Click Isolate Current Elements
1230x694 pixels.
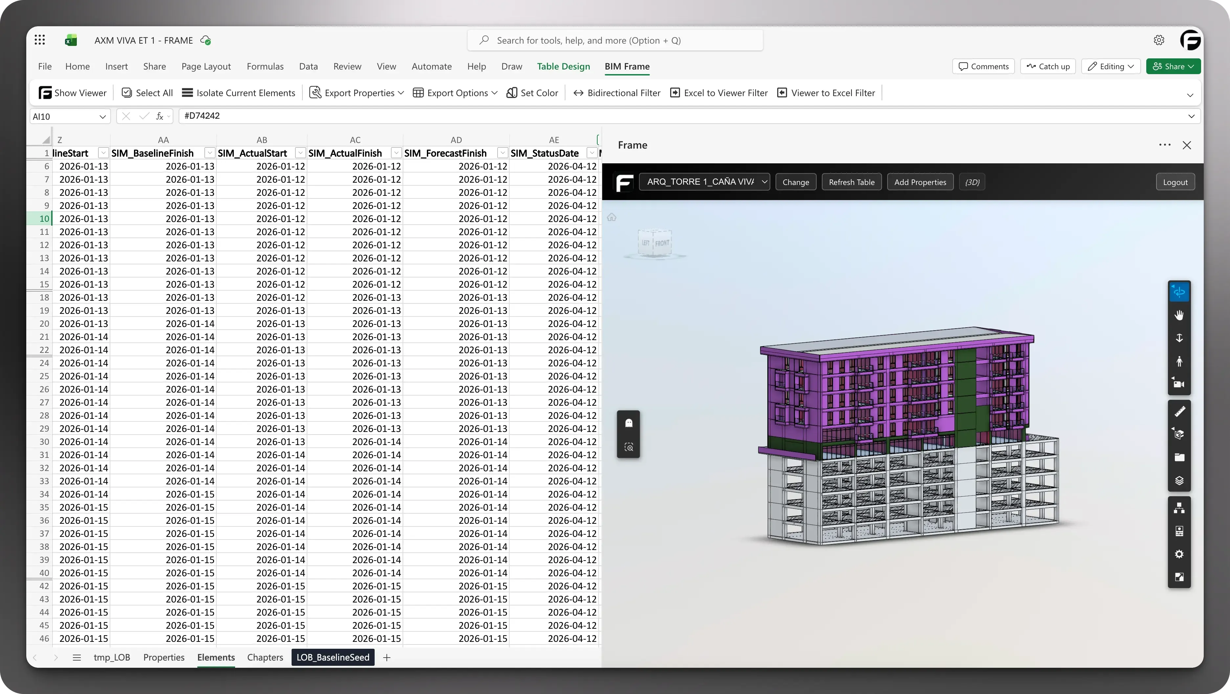(x=239, y=93)
